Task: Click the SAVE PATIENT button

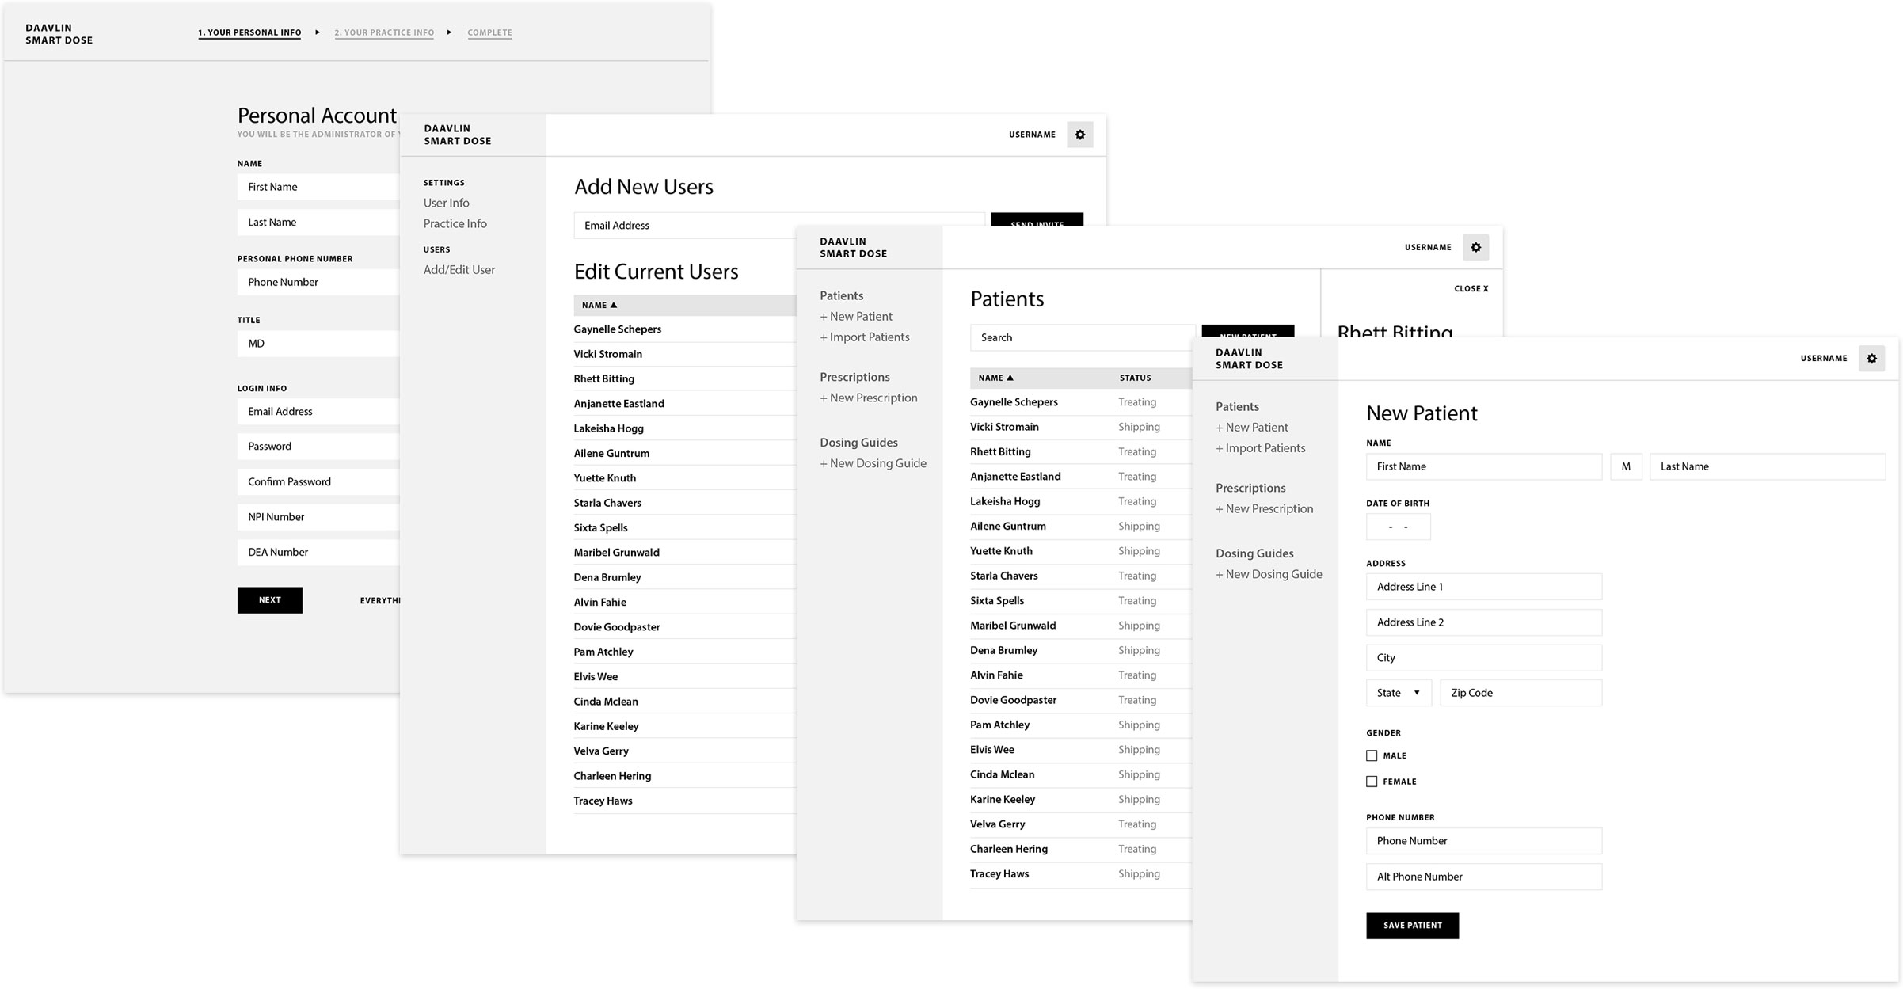Action: pyautogui.click(x=1414, y=925)
